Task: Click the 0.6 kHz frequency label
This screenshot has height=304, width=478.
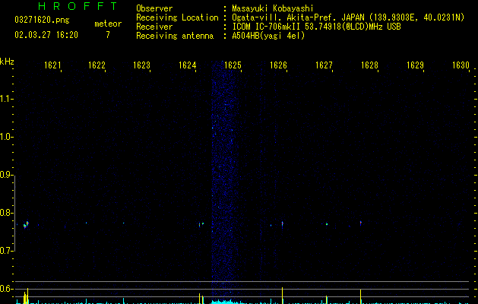Action: pyautogui.click(x=6, y=289)
